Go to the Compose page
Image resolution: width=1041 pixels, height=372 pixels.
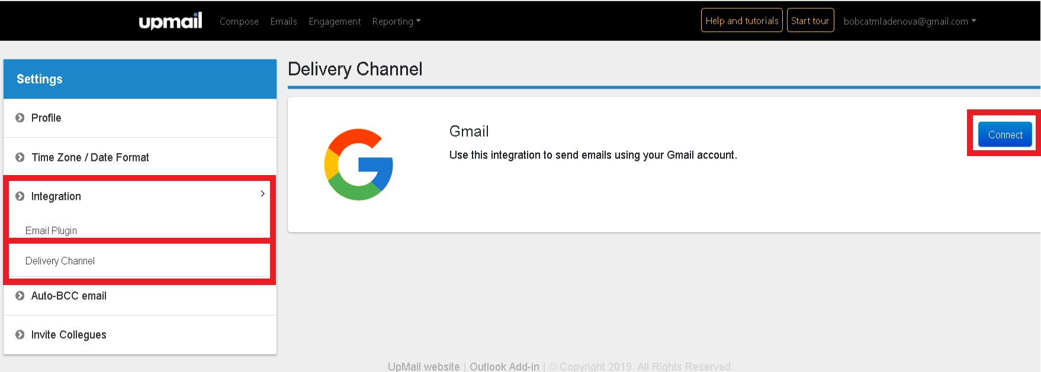click(239, 21)
